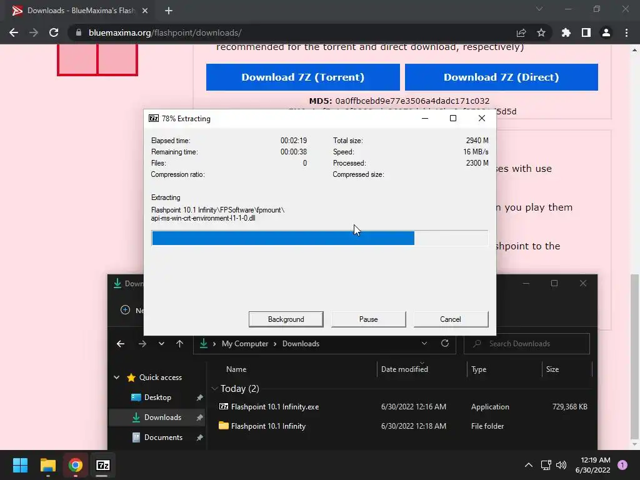This screenshot has width=640, height=480.
Task: Open Chrome extensions puzzle icon
Action: [x=566, y=32]
